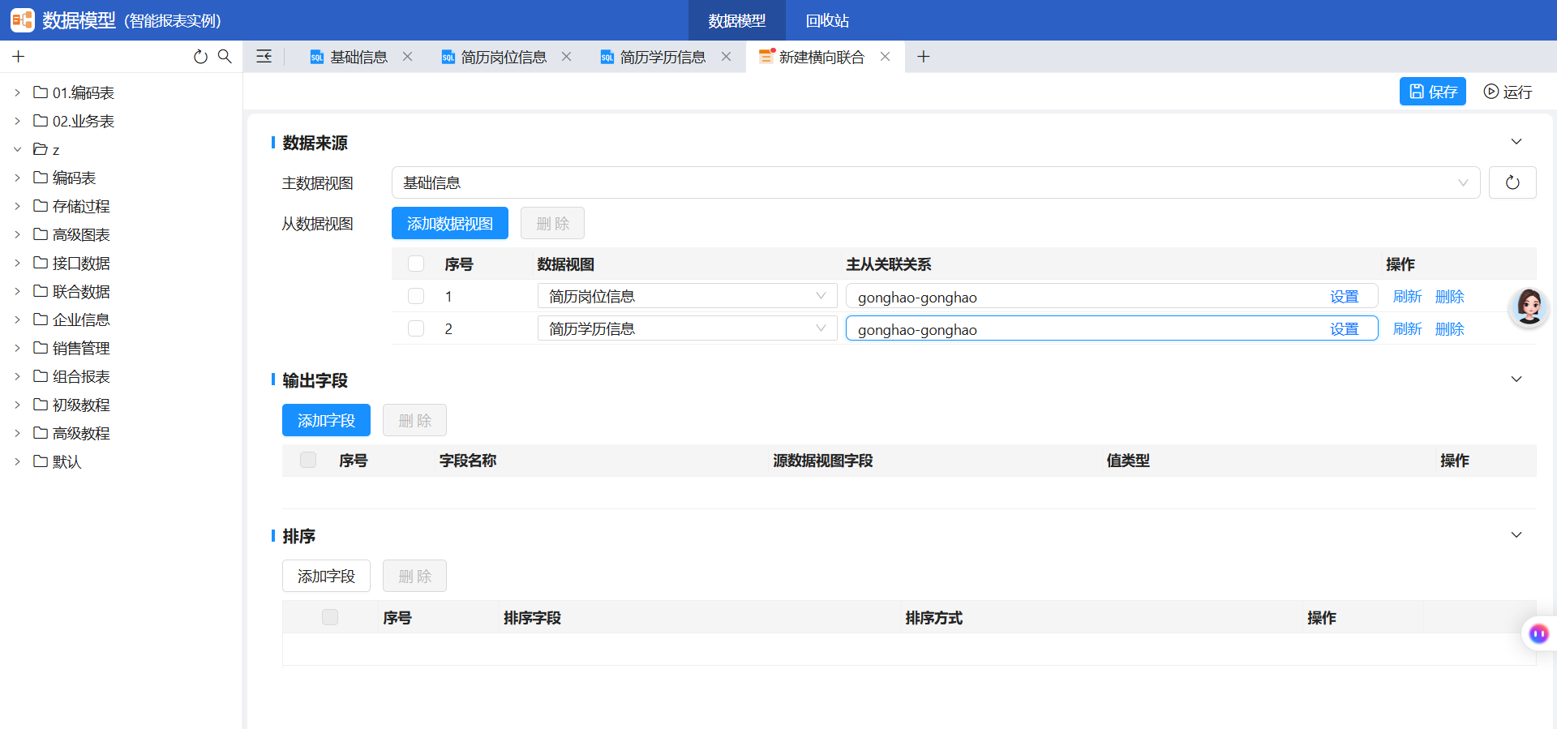
Task: Click the 添加数据视图 button
Action: point(450,223)
